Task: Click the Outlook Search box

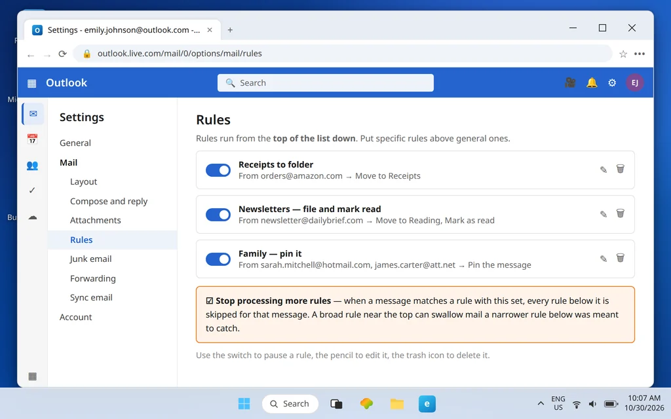Action: pos(325,83)
